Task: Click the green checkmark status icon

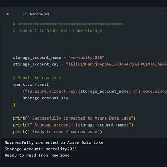Action: (25, 14)
